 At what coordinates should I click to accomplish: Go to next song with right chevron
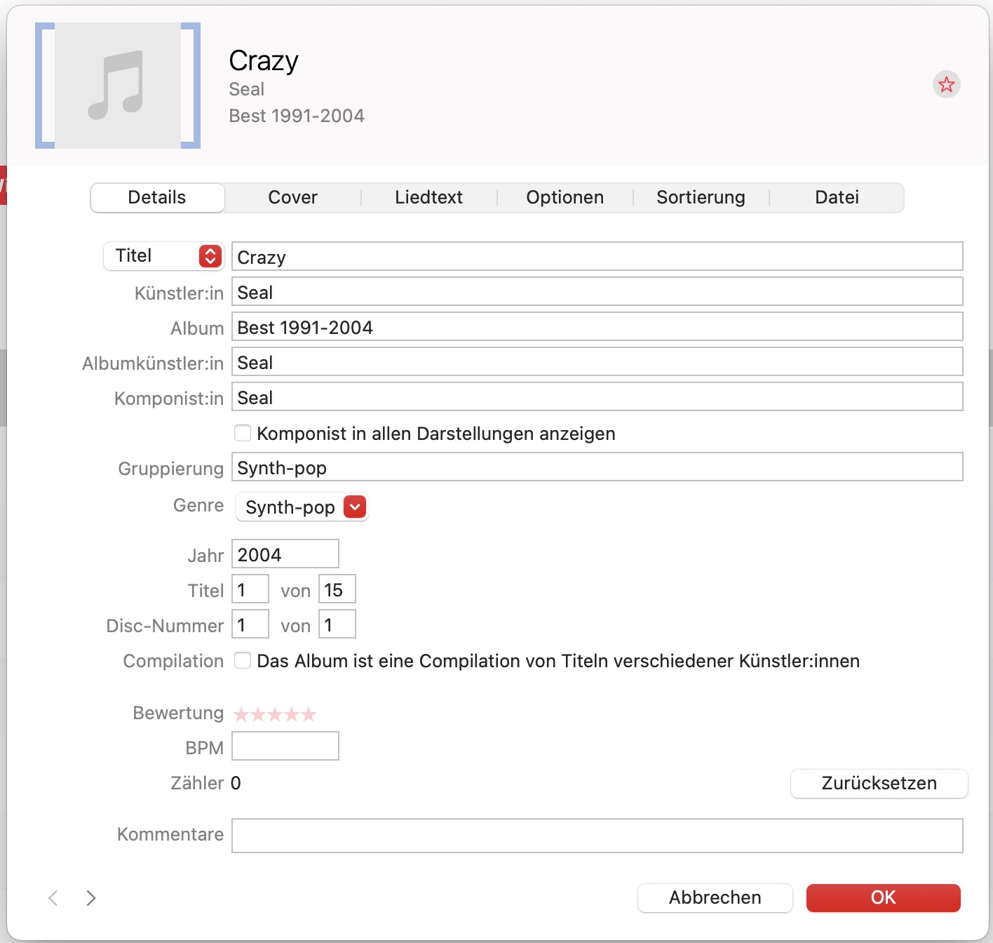tap(90, 897)
